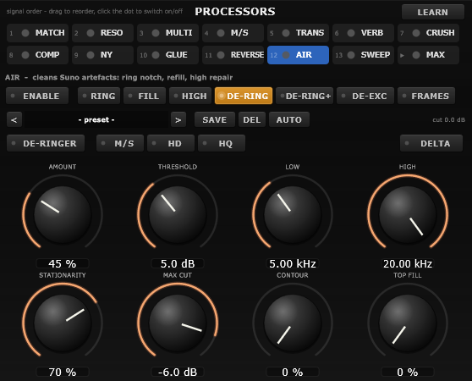Toggle de-ringer M/S mode

[120, 143]
